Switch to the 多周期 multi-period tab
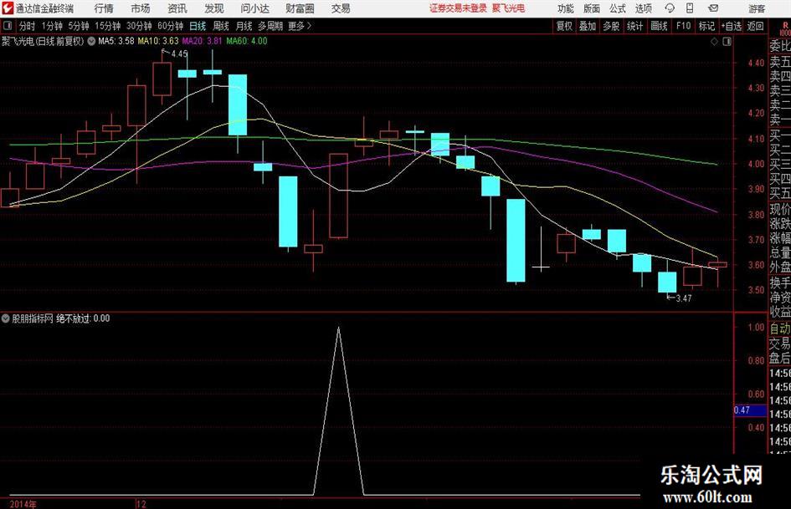 click(270, 26)
